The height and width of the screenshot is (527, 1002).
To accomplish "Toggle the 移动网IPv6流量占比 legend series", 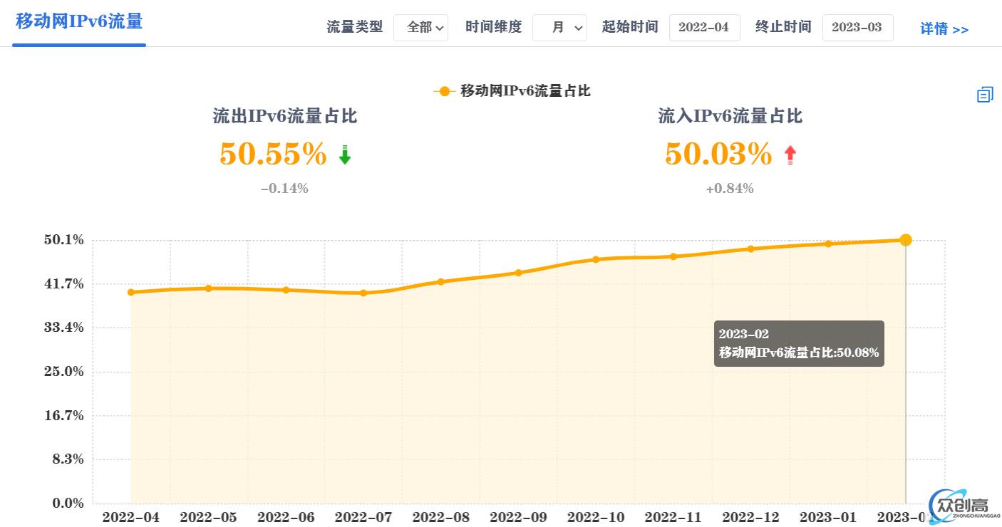I will pos(512,91).
